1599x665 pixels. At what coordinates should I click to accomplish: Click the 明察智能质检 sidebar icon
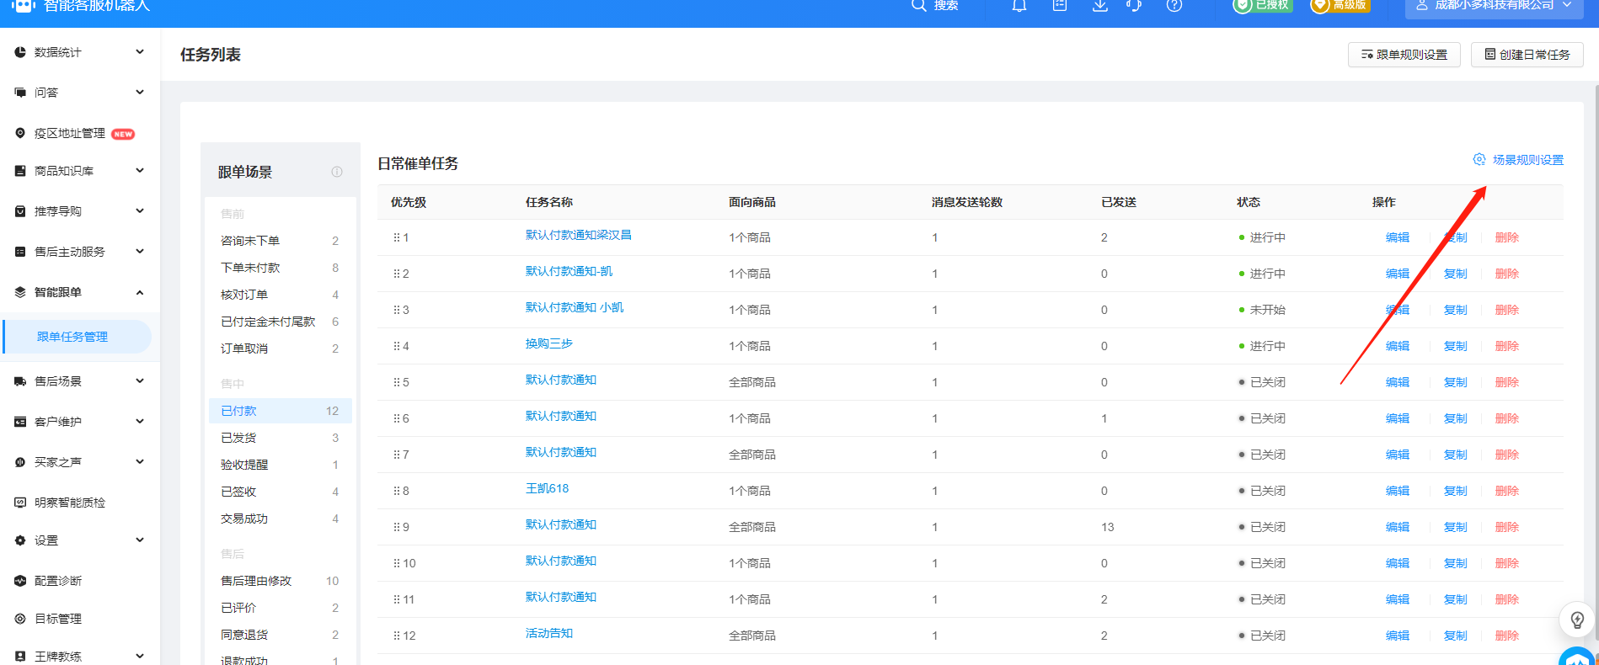click(20, 503)
